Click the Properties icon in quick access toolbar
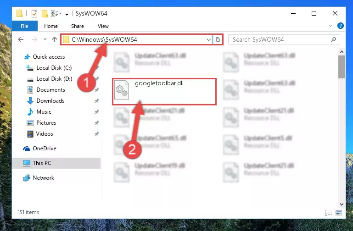Screen dimensions: 353x231 pyautogui.click(x=34, y=14)
